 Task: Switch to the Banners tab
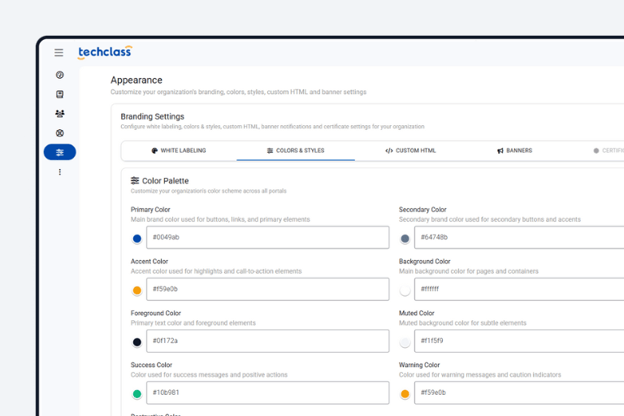(514, 150)
